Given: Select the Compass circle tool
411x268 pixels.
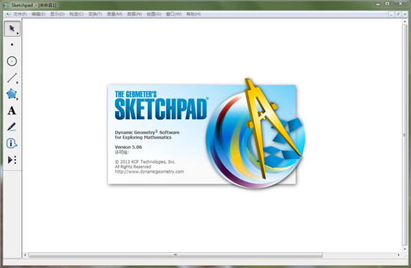Looking at the screenshot, I should click(x=12, y=61).
